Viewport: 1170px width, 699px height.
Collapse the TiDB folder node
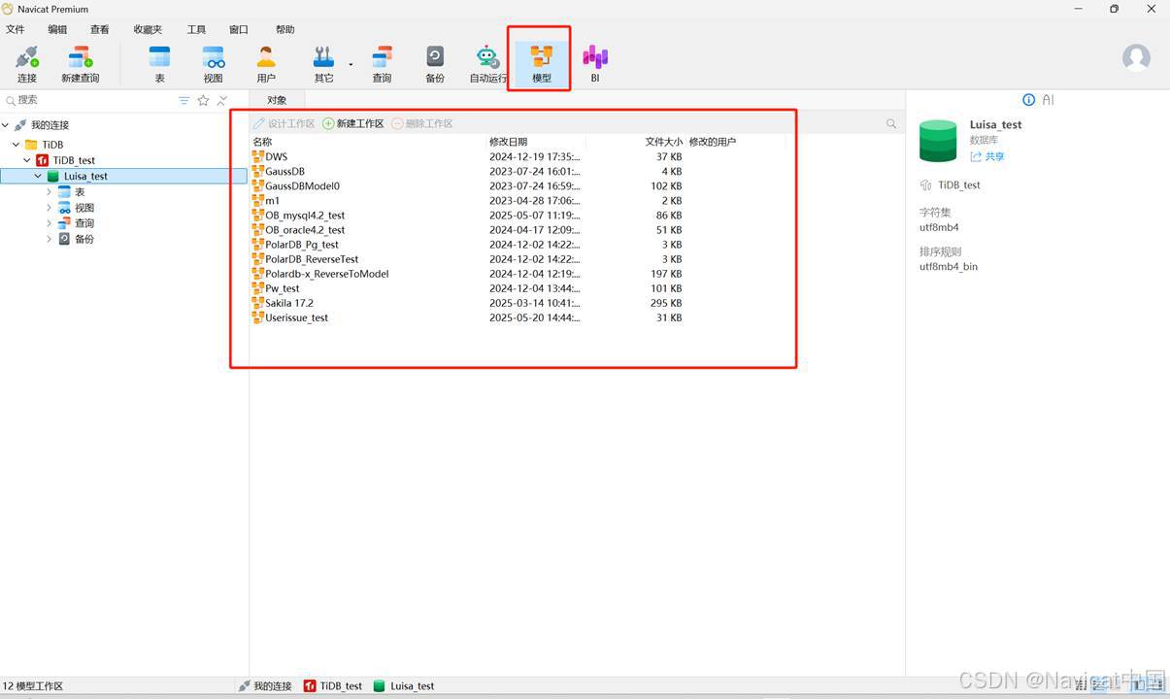point(17,145)
